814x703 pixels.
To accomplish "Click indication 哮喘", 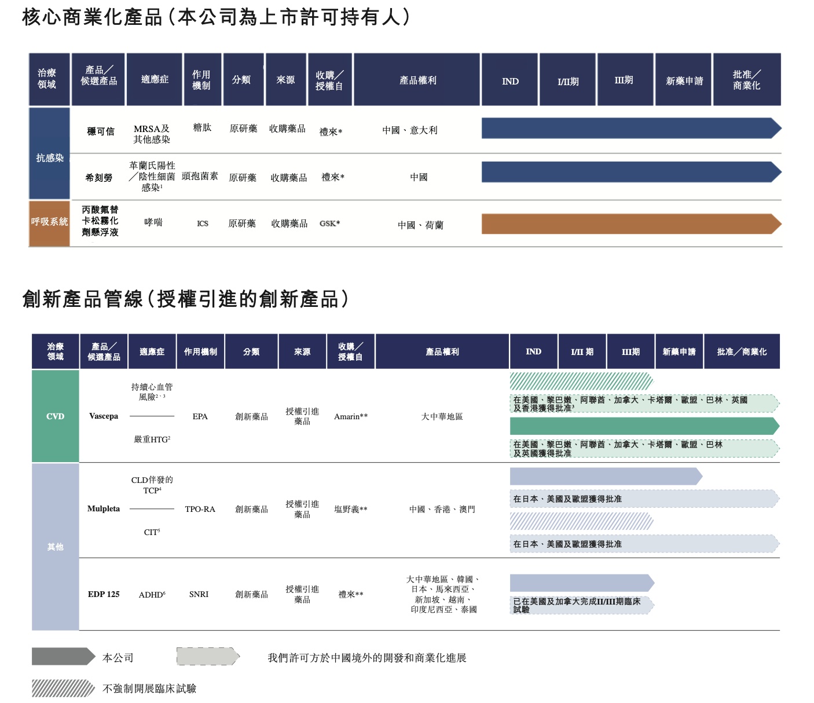I will tap(153, 222).
